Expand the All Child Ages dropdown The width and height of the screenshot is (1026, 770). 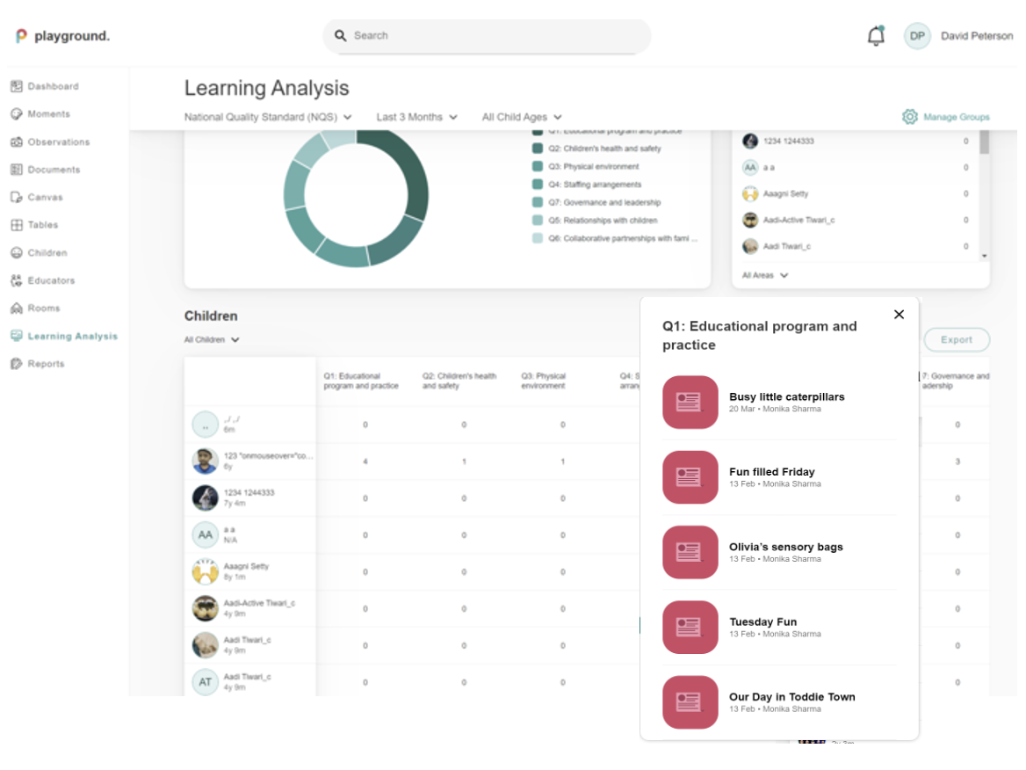tap(520, 116)
